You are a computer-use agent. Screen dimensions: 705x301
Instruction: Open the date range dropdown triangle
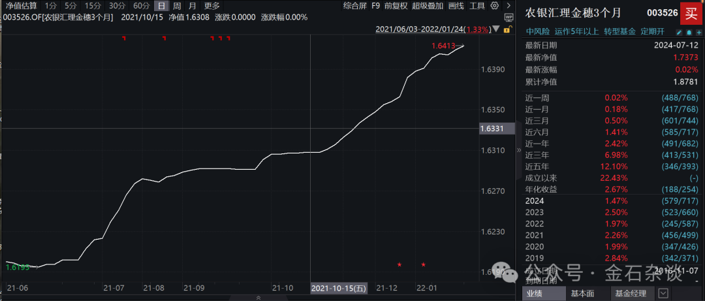click(x=496, y=29)
